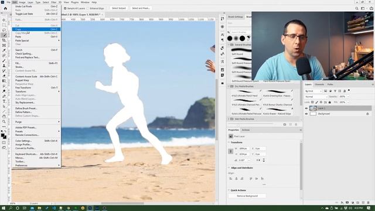Choose Paste from the Edit menu
The height and width of the screenshot is (211, 375).
36,37
